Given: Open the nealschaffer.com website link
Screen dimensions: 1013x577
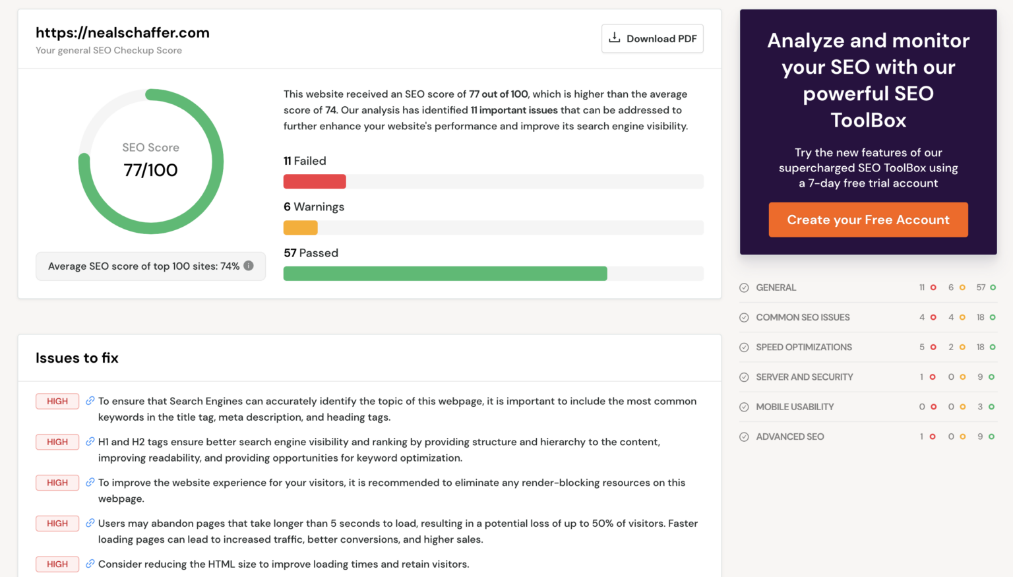Looking at the screenshot, I should (x=123, y=32).
